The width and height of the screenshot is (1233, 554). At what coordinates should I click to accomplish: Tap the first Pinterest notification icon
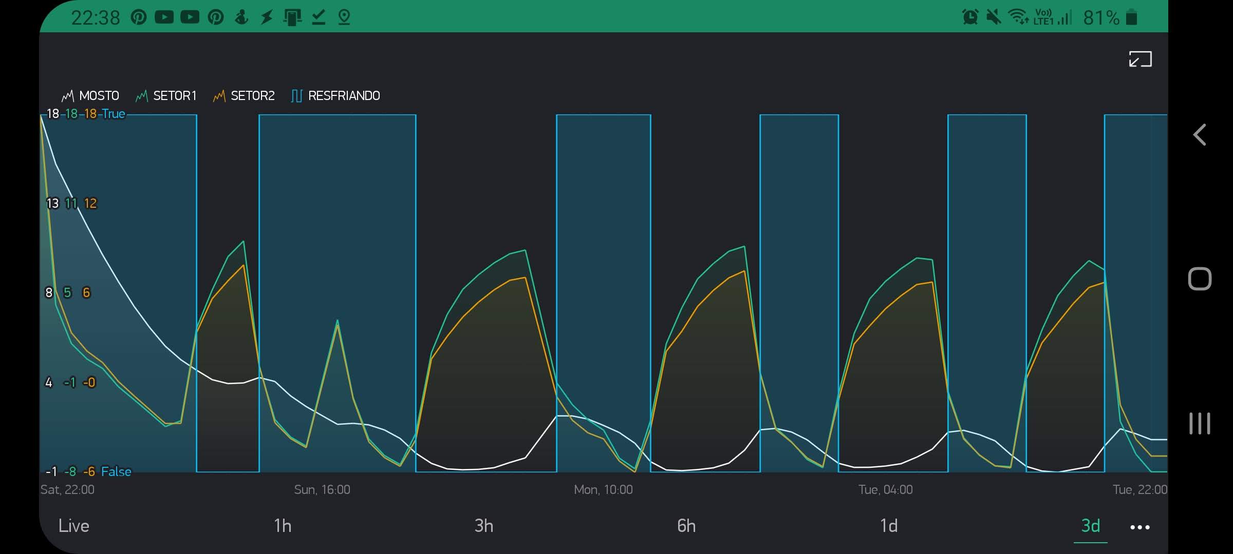[138, 17]
